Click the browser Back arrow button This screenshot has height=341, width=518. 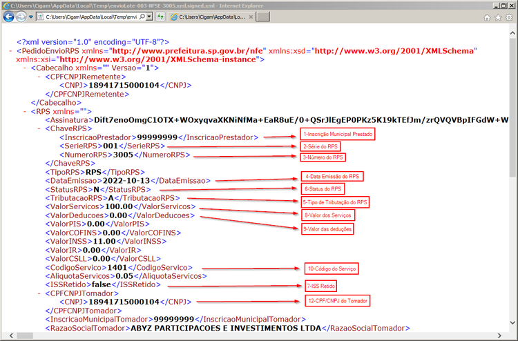coord(8,17)
